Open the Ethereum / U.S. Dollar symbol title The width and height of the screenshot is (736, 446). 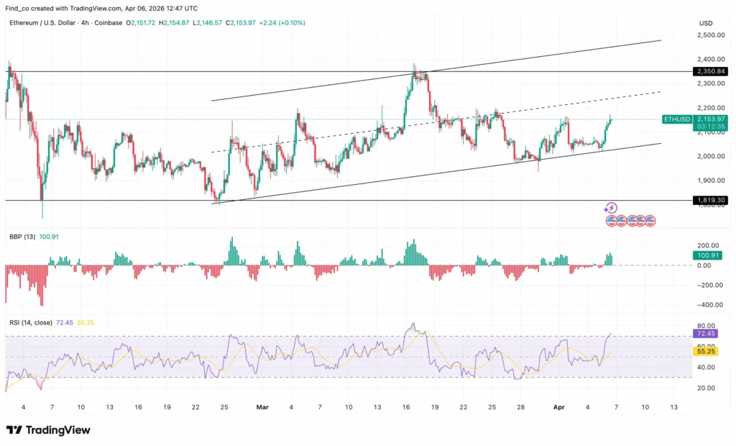[44, 23]
